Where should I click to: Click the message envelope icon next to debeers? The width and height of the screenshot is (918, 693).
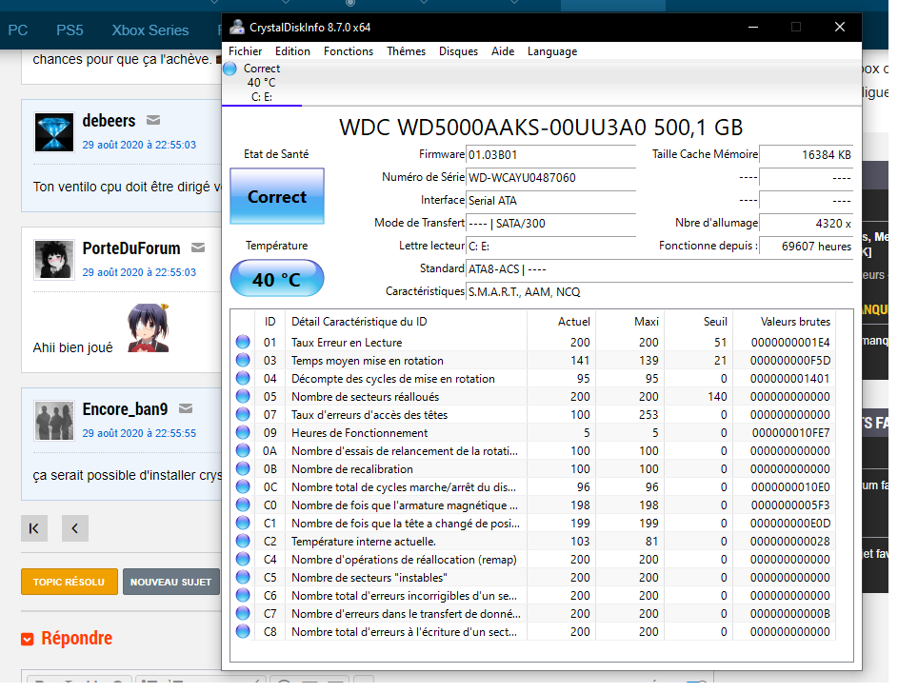pos(153,120)
